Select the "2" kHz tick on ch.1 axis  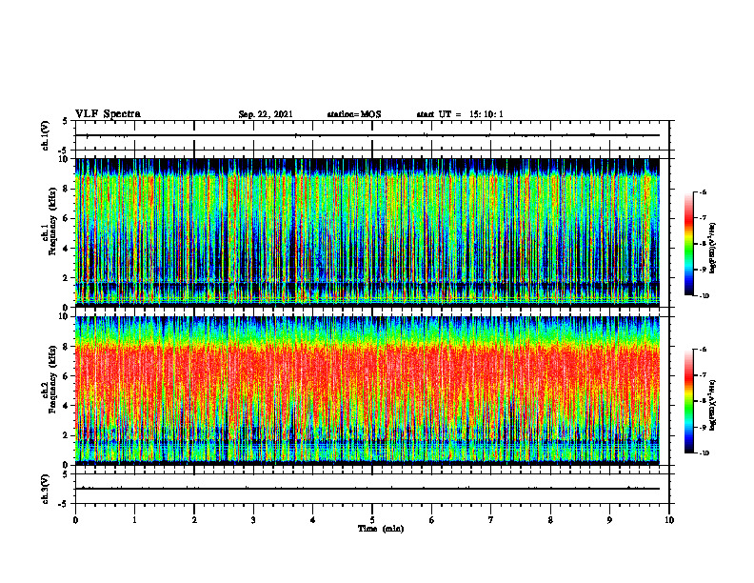pos(67,278)
